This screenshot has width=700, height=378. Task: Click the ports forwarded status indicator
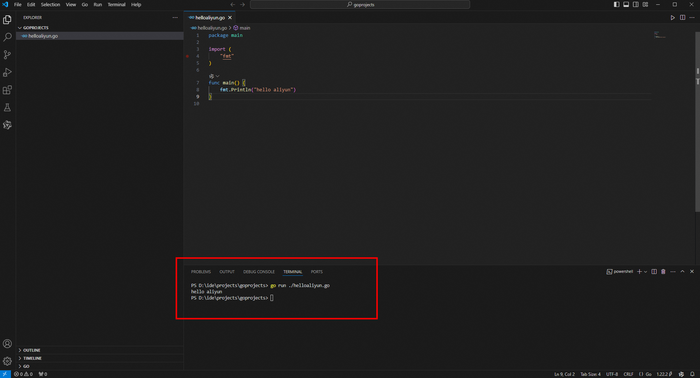[43, 374]
